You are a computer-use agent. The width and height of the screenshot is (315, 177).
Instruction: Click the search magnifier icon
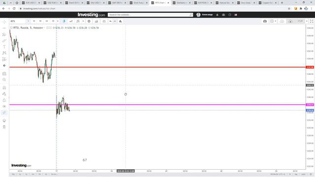191,15
